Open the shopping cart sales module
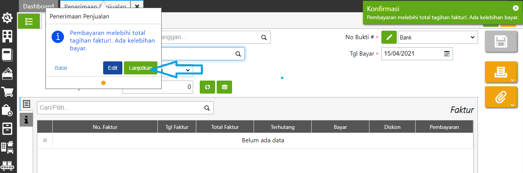Image resolution: width=523 pixels, height=173 pixels. (8, 92)
